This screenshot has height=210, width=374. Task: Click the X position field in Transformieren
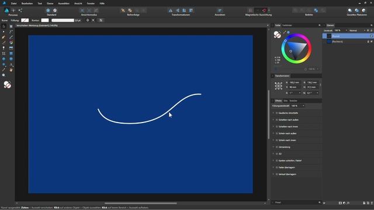[x=295, y=82]
